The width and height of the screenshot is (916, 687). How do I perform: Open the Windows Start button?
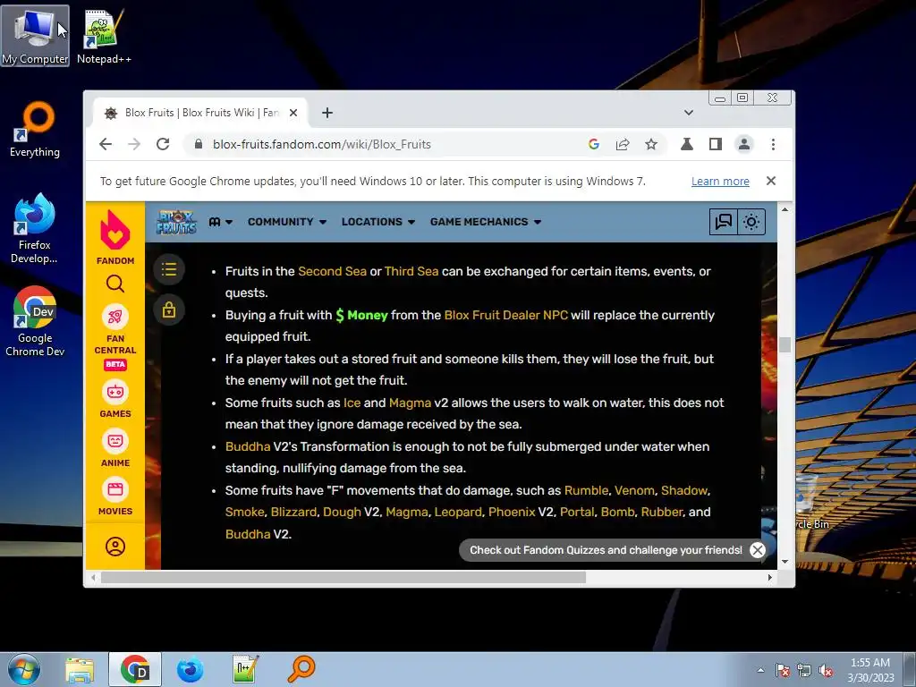(24, 669)
